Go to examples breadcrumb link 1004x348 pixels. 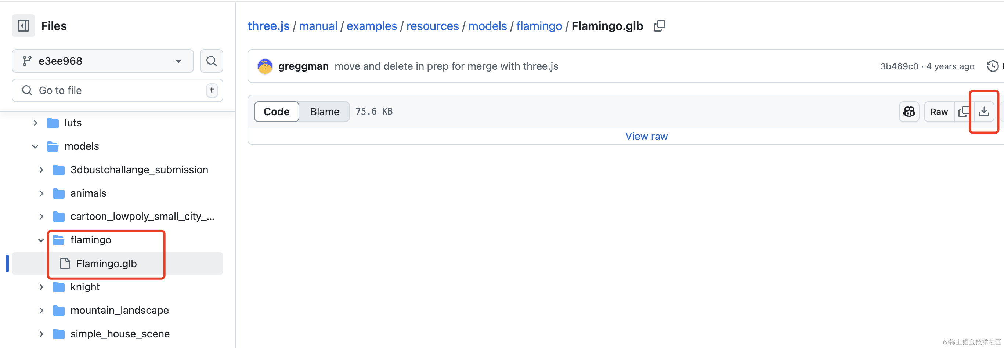click(x=372, y=26)
